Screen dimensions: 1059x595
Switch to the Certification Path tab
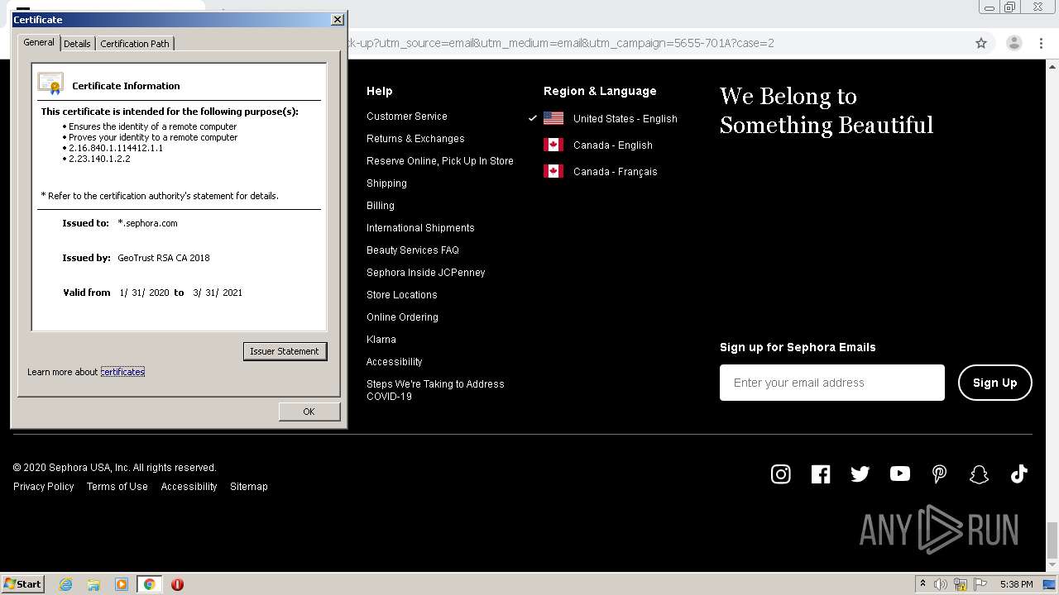135,44
